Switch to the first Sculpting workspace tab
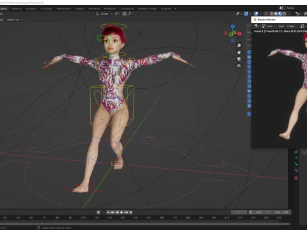Screen dimensions: 307x230 [31, 8]
